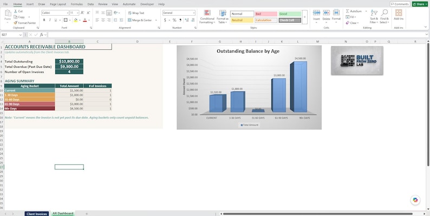Add a new sheet with the plus

pyautogui.click(x=87, y=213)
